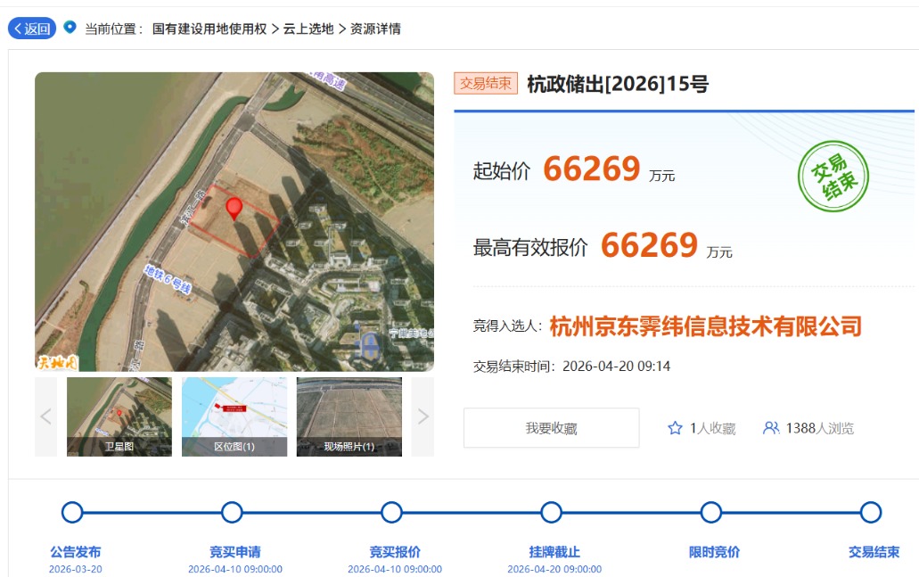The width and height of the screenshot is (919, 577).
Task: Click the right carousel arrow under the map
Action: point(421,416)
